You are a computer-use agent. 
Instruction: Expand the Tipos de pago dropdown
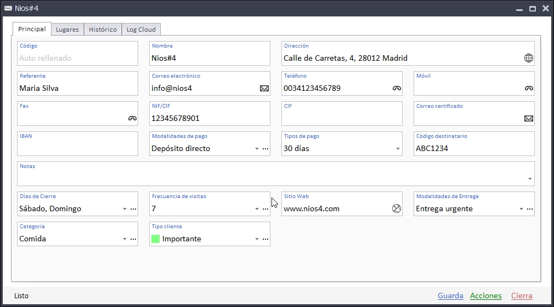point(398,149)
